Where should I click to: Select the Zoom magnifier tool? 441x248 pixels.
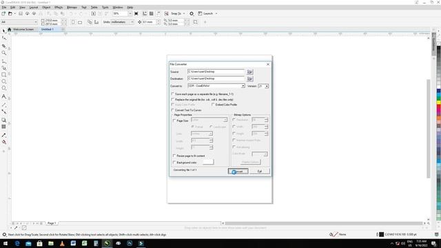[x=4, y=53]
